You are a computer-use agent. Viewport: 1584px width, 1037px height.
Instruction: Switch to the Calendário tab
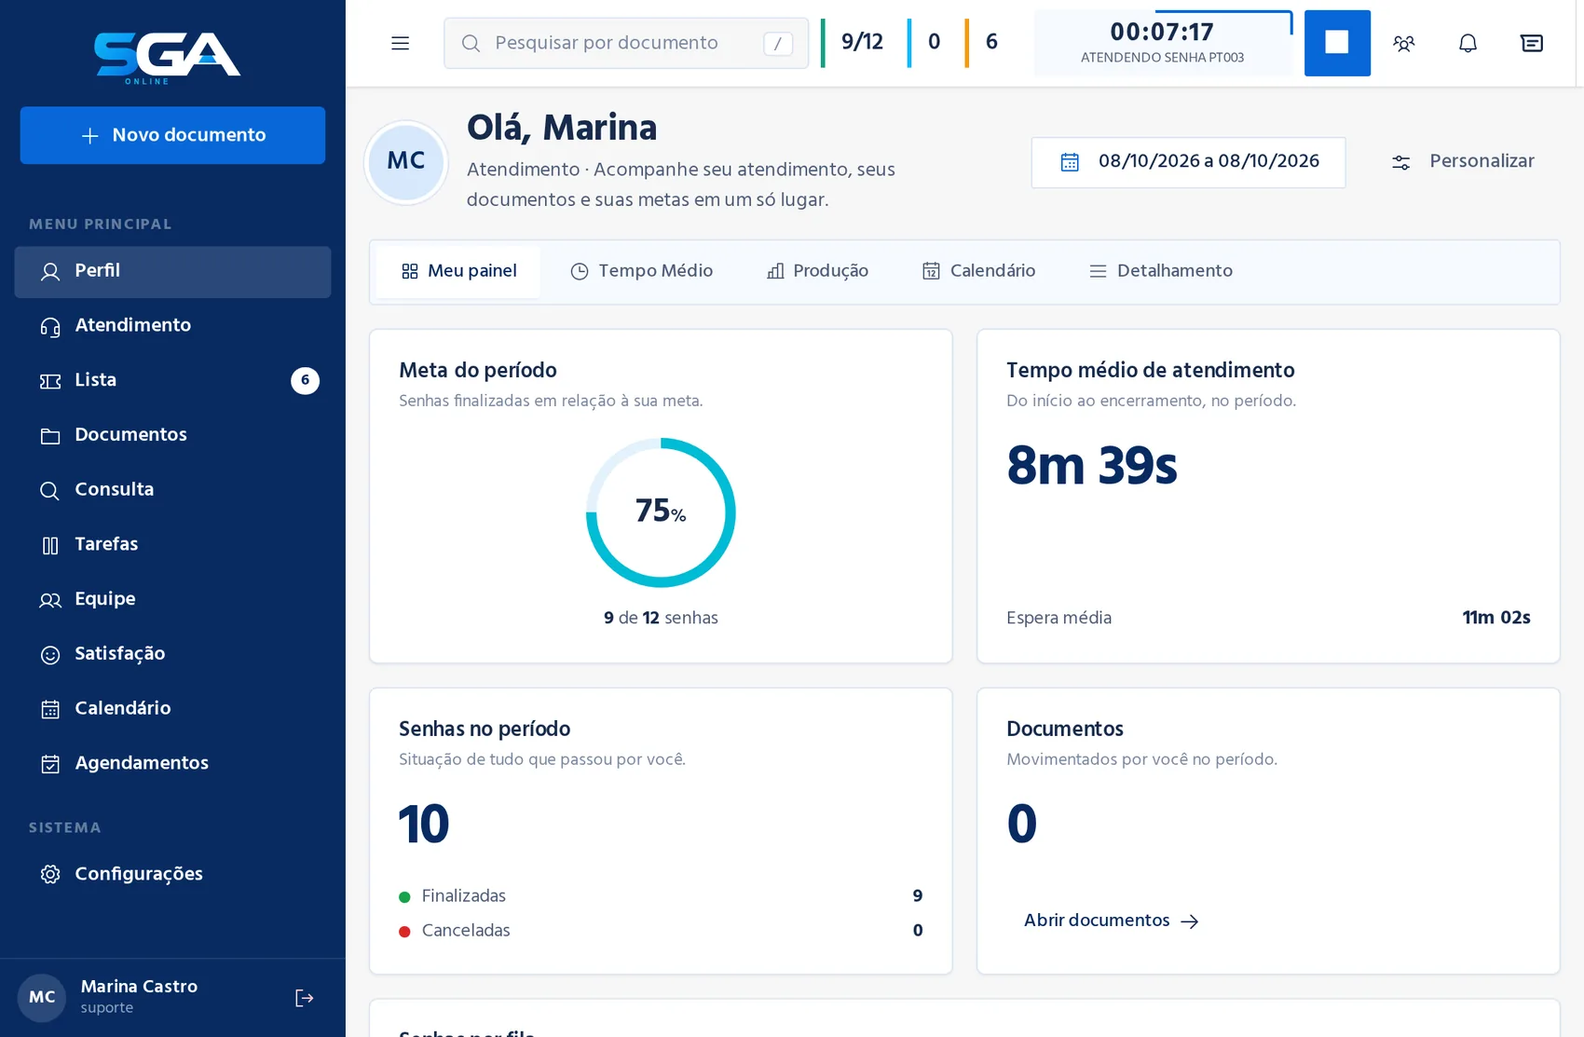coord(978,271)
